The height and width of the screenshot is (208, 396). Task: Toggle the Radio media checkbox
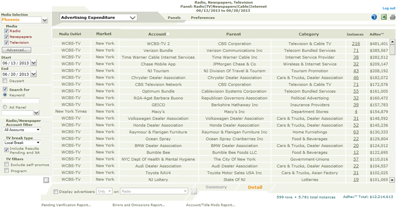click(x=7, y=31)
